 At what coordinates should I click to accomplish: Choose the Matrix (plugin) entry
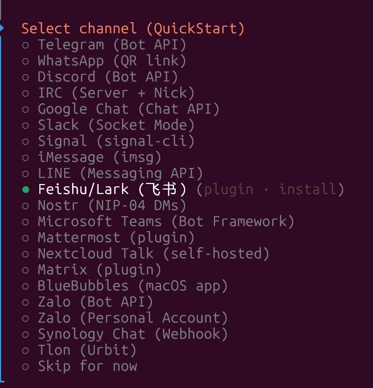tap(99, 270)
